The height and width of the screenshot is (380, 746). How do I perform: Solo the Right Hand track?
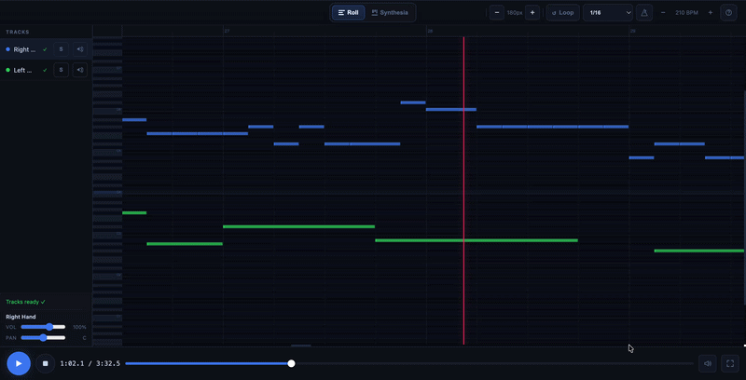(61, 49)
